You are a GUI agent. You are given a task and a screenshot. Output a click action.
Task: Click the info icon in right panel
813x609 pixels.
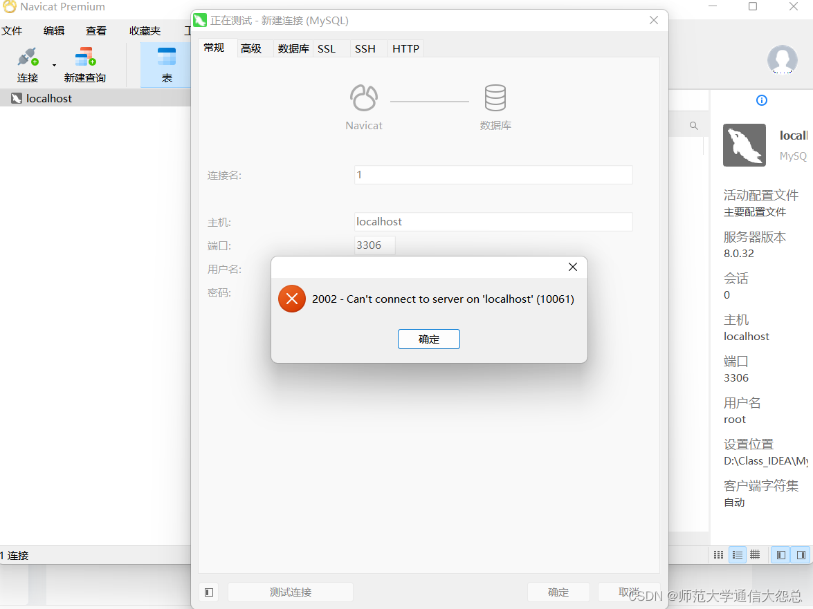pos(762,100)
